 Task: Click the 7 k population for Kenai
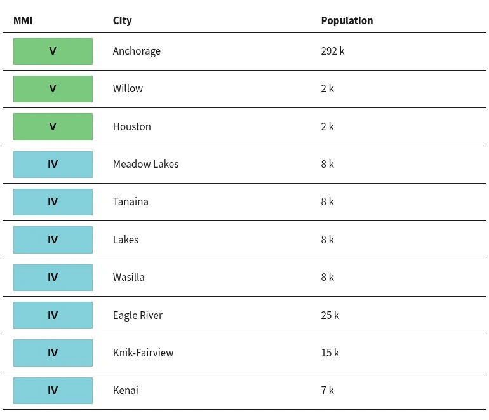click(x=328, y=390)
